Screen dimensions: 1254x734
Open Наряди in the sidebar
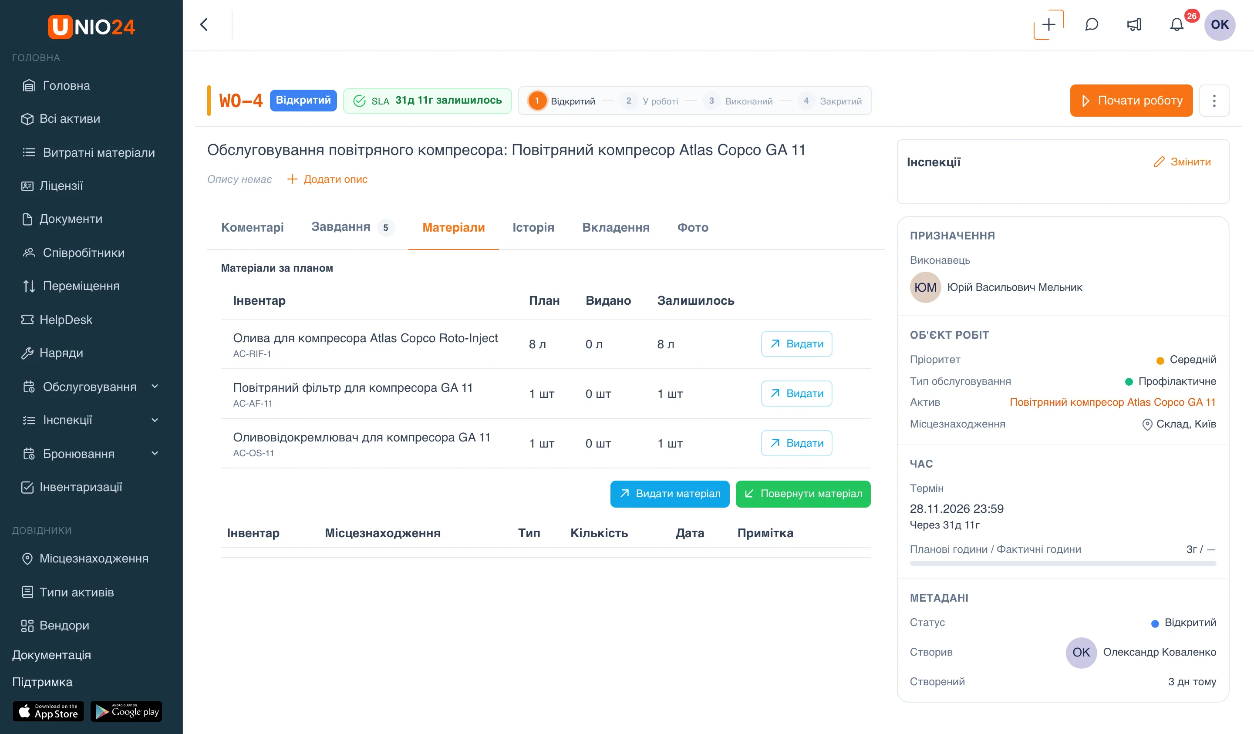coord(52,353)
